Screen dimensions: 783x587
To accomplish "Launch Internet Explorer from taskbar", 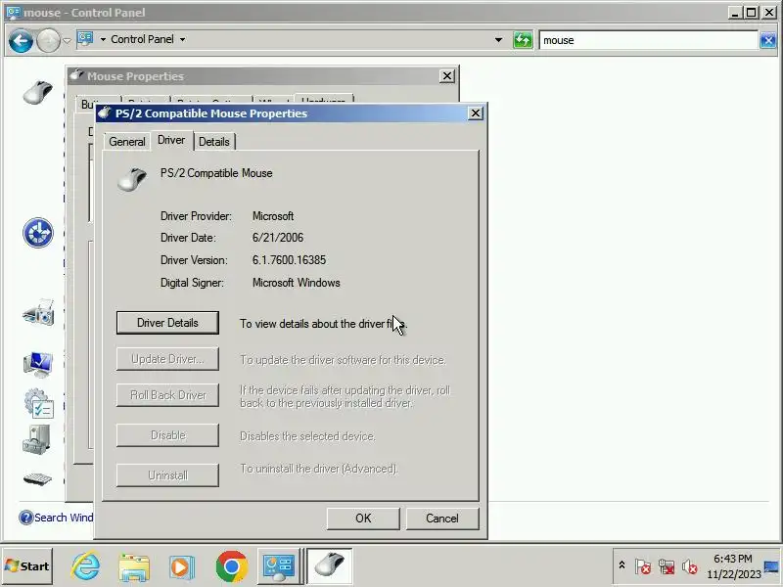I will click(x=86, y=566).
